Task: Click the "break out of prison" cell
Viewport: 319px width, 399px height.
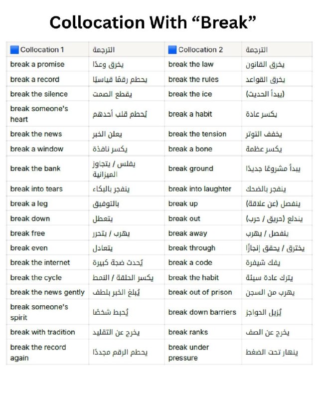Action: point(203,292)
